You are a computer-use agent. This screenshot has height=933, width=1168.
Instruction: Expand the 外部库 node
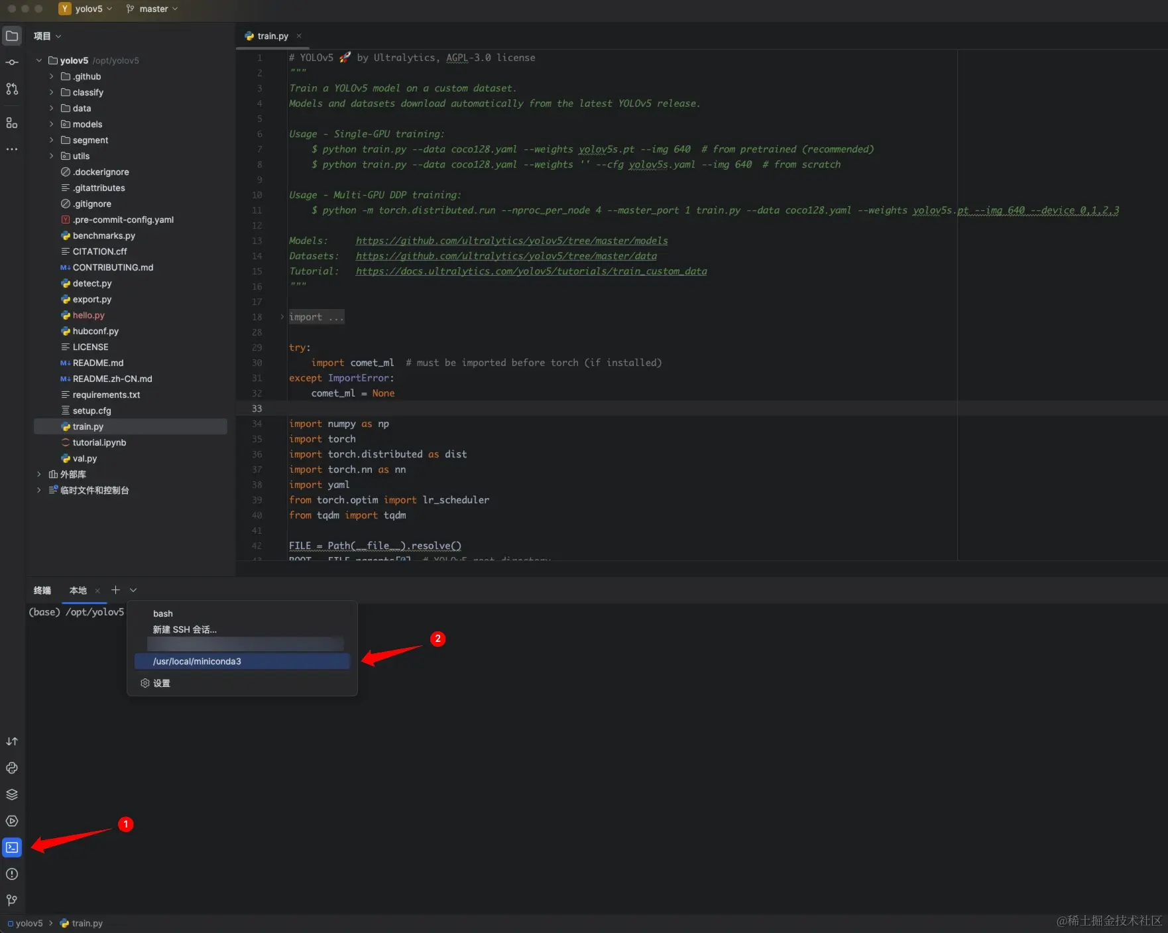[39, 474]
